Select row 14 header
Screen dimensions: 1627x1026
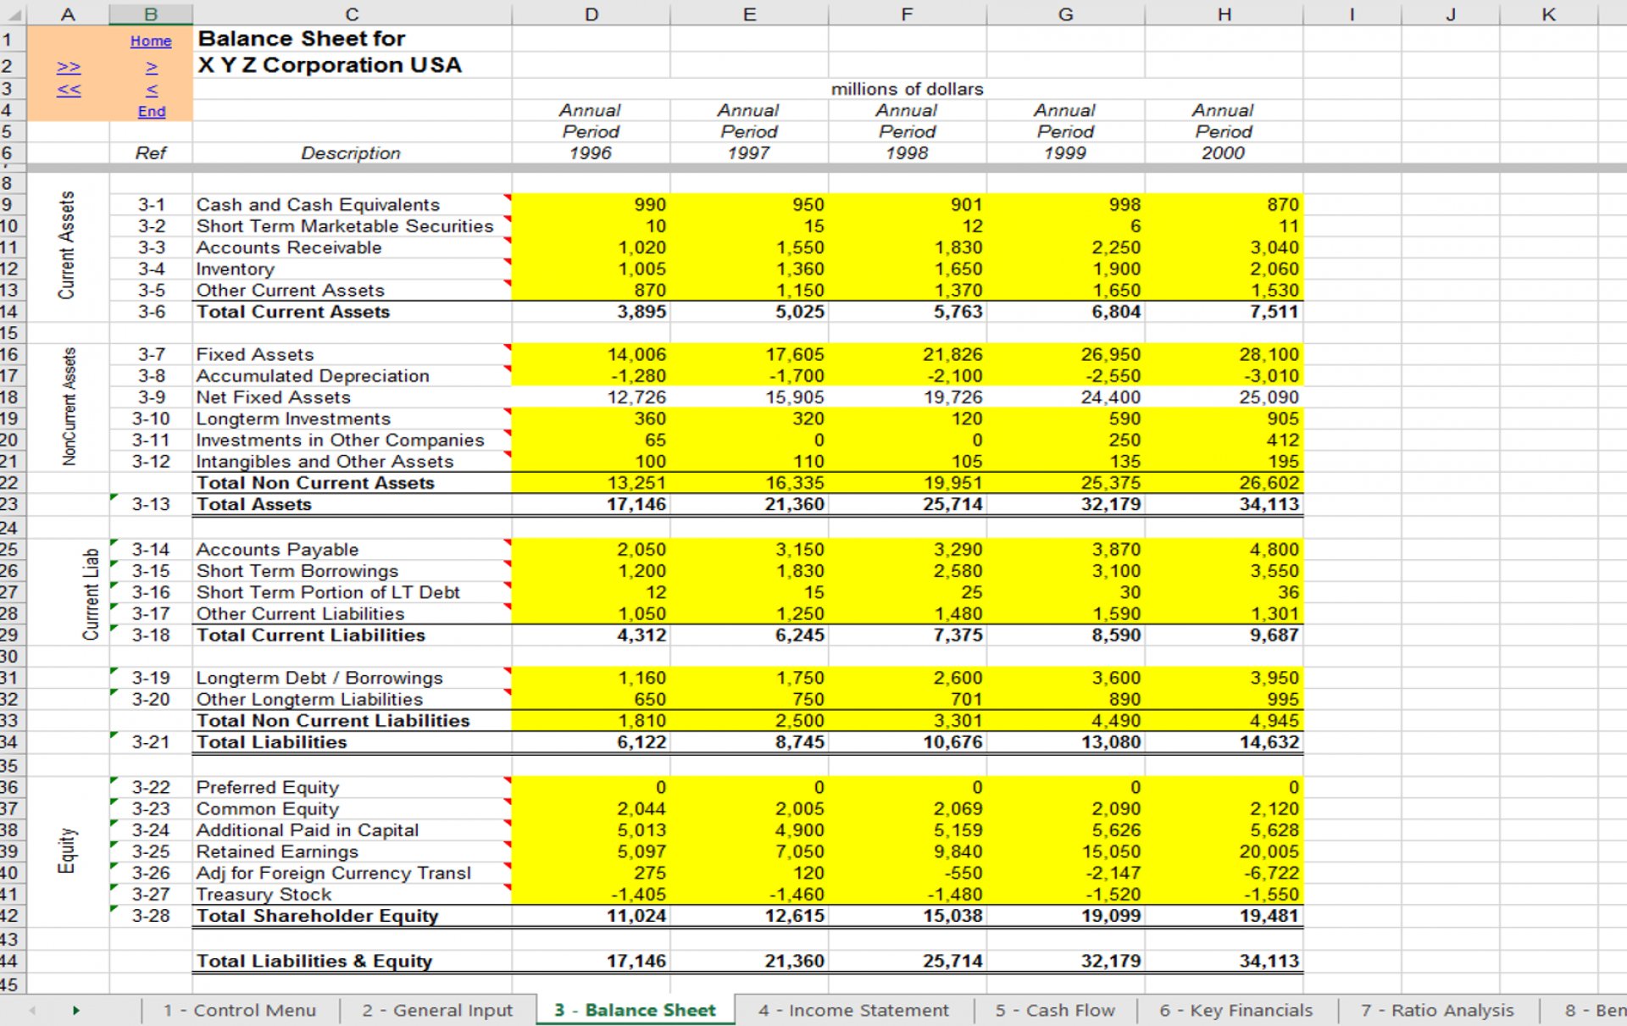pyautogui.click(x=12, y=311)
